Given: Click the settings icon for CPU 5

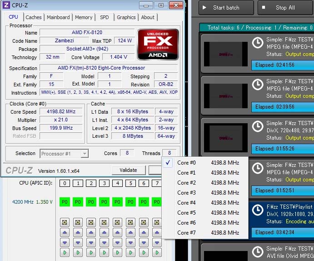Looking at the screenshot, I should pyautogui.click(x=130, y=222).
